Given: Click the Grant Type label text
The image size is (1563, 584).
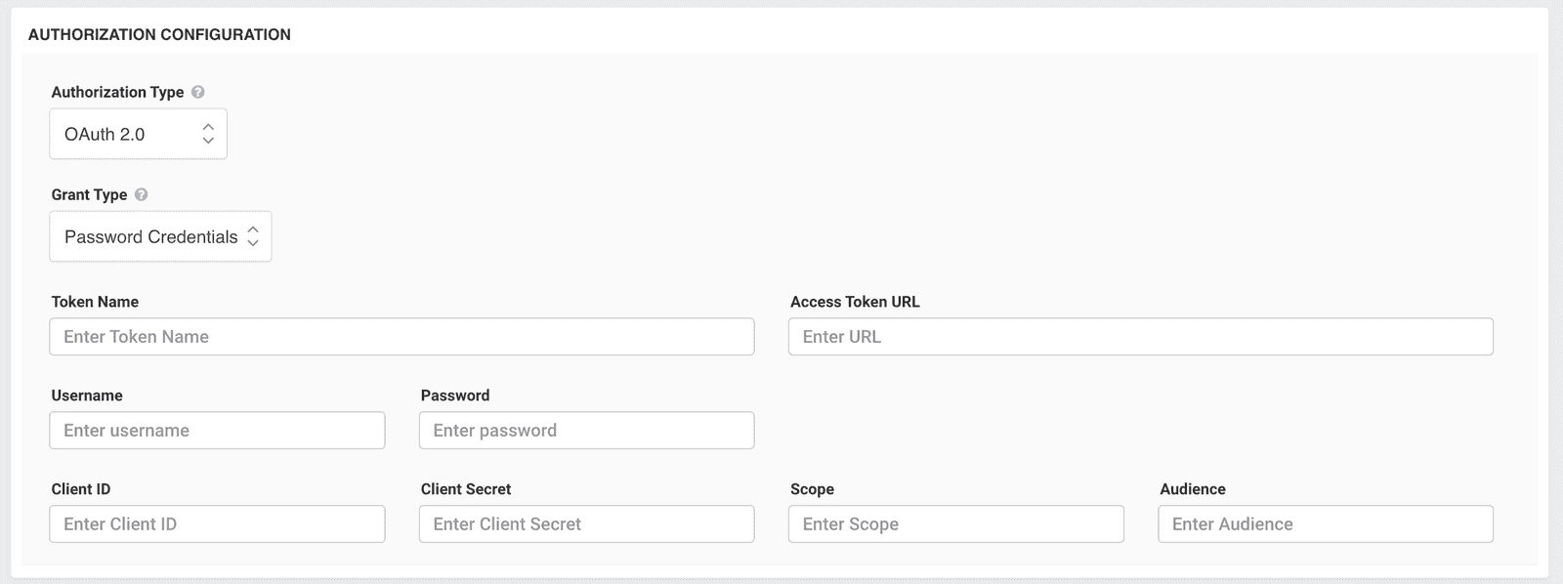Looking at the screenshot, I should tap(89, 194).
